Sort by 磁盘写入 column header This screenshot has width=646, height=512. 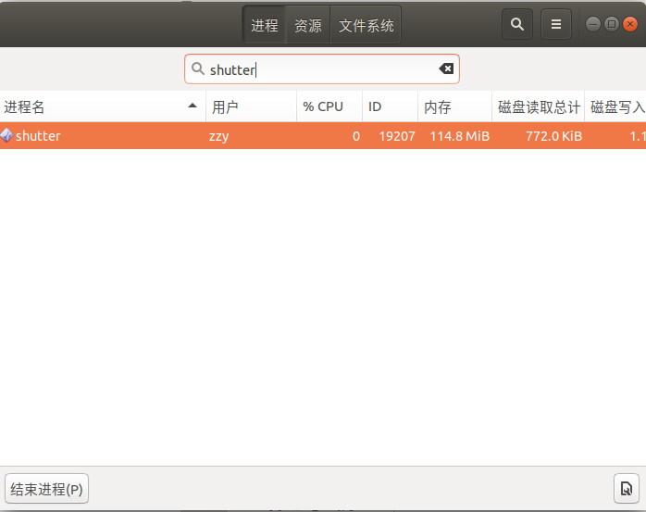point(615,106)
